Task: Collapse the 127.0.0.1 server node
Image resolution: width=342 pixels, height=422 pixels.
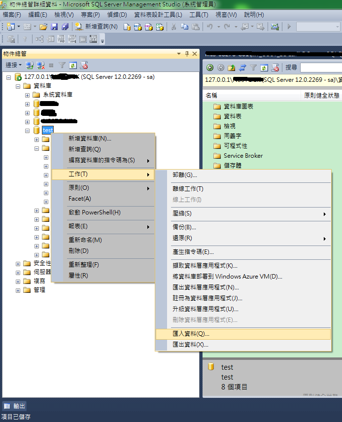Action: [x=8, y=77]
